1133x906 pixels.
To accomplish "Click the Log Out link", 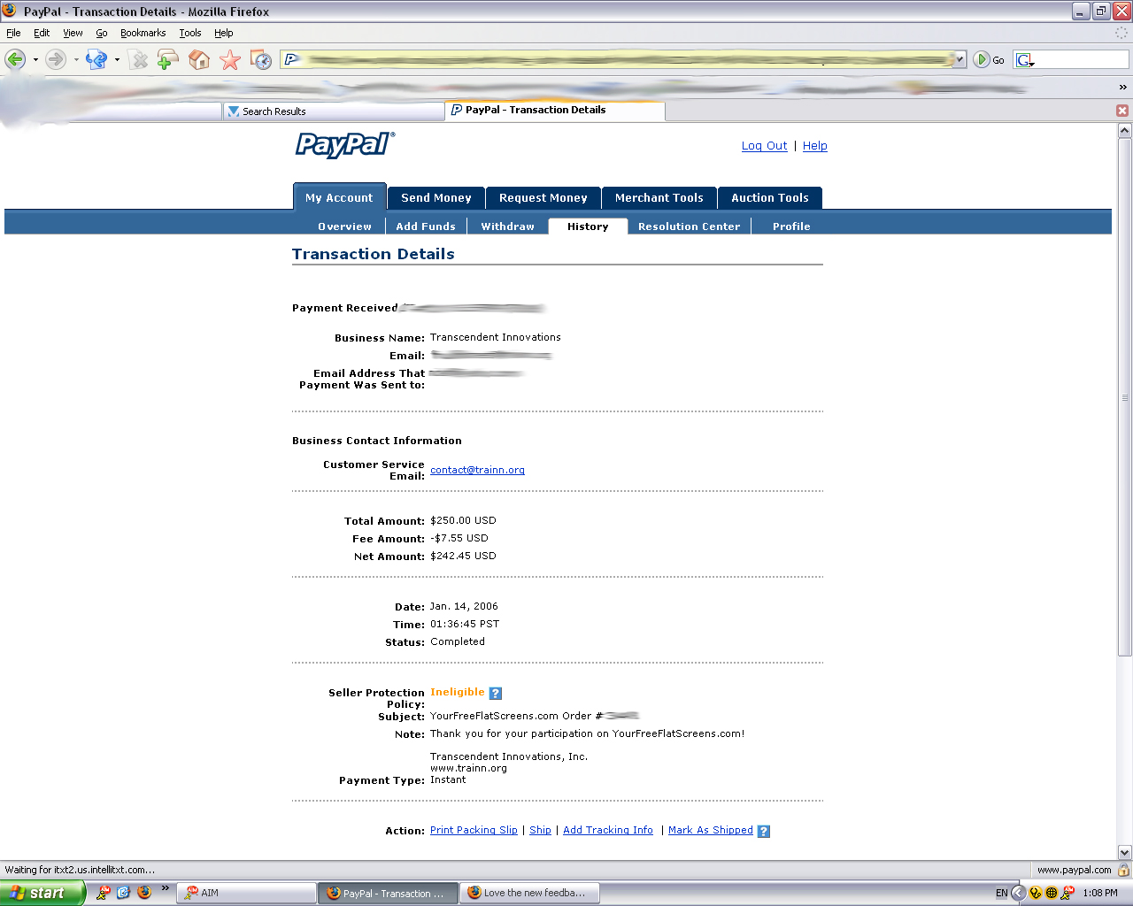I will [x=765, y=146].
